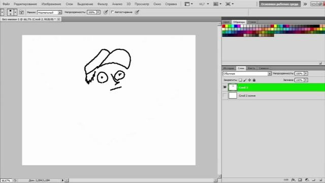The width and height of the screenshot is (325, 183).
Task: Open the Редактирование menu
Action: (x=25, y=4)
